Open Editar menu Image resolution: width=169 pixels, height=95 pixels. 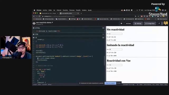tap(50, 10)
